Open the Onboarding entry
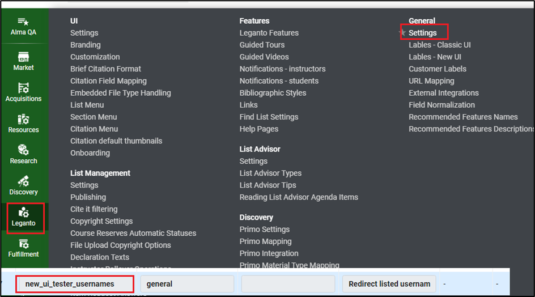 click(x=90, y=153)
